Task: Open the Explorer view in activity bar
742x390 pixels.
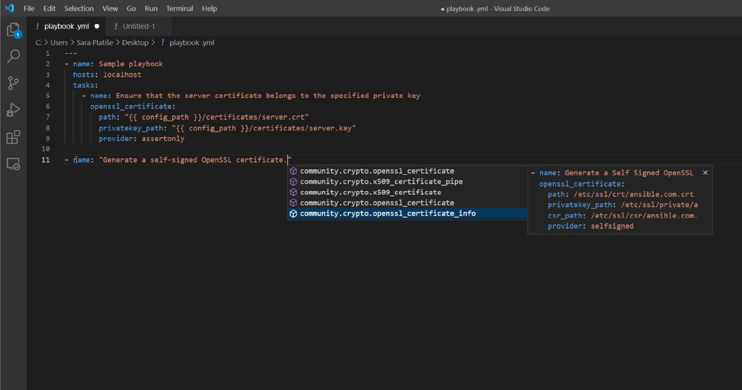Action: (x=13, y=29)
